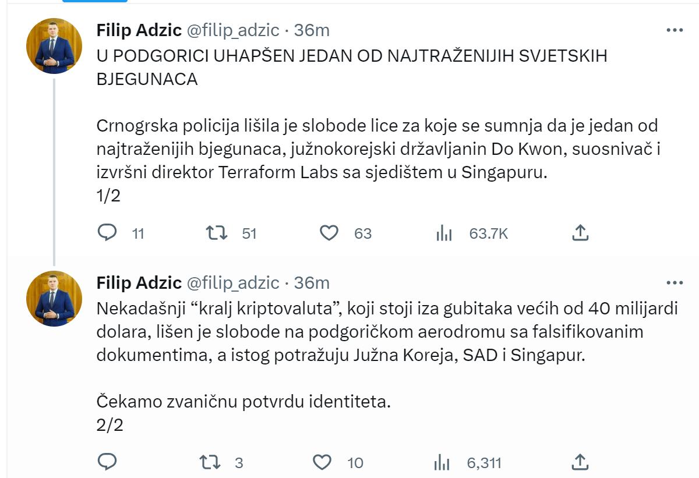This screenshot has width=699, height=478.
Task: Open the second tweet's 36m timestamp
Action: 312,283
